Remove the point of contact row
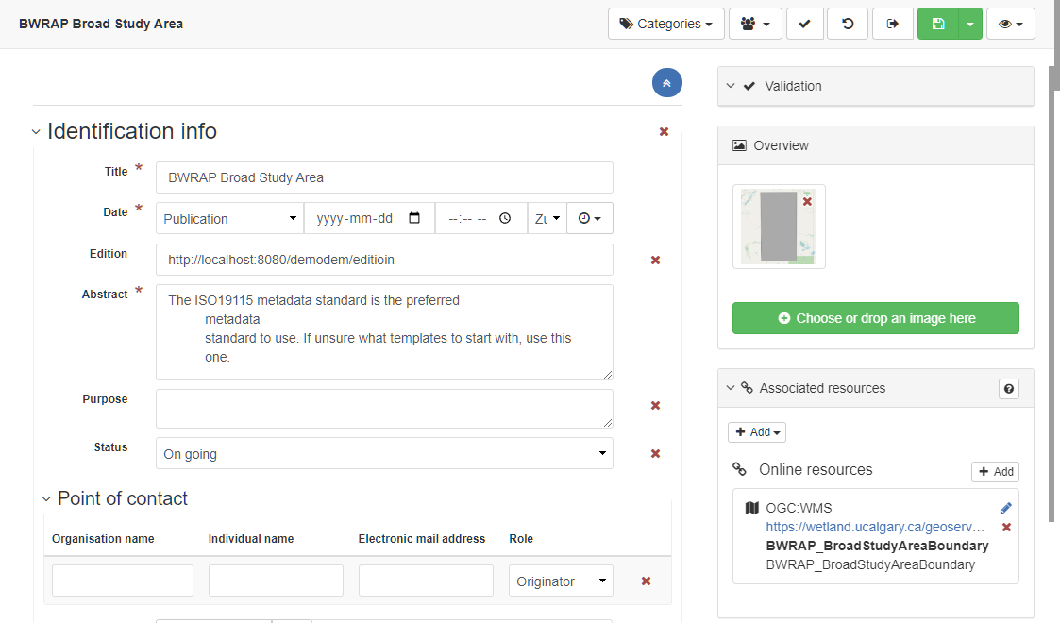 (x=646, y=581)
